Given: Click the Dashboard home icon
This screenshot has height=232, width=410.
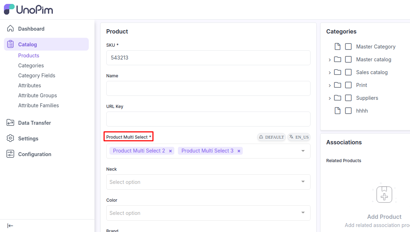Looking at the screenshot, I should 10,29.
